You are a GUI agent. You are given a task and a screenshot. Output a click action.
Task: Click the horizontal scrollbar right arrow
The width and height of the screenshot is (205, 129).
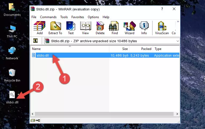click(177, 114)
